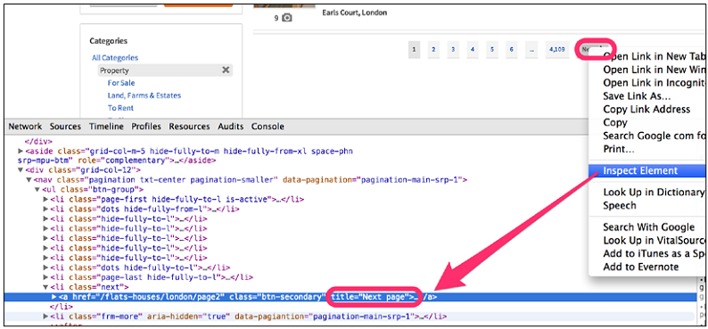Select the highlighted anchor href line
Screen dimensions: 708x329
coord(350,297)
